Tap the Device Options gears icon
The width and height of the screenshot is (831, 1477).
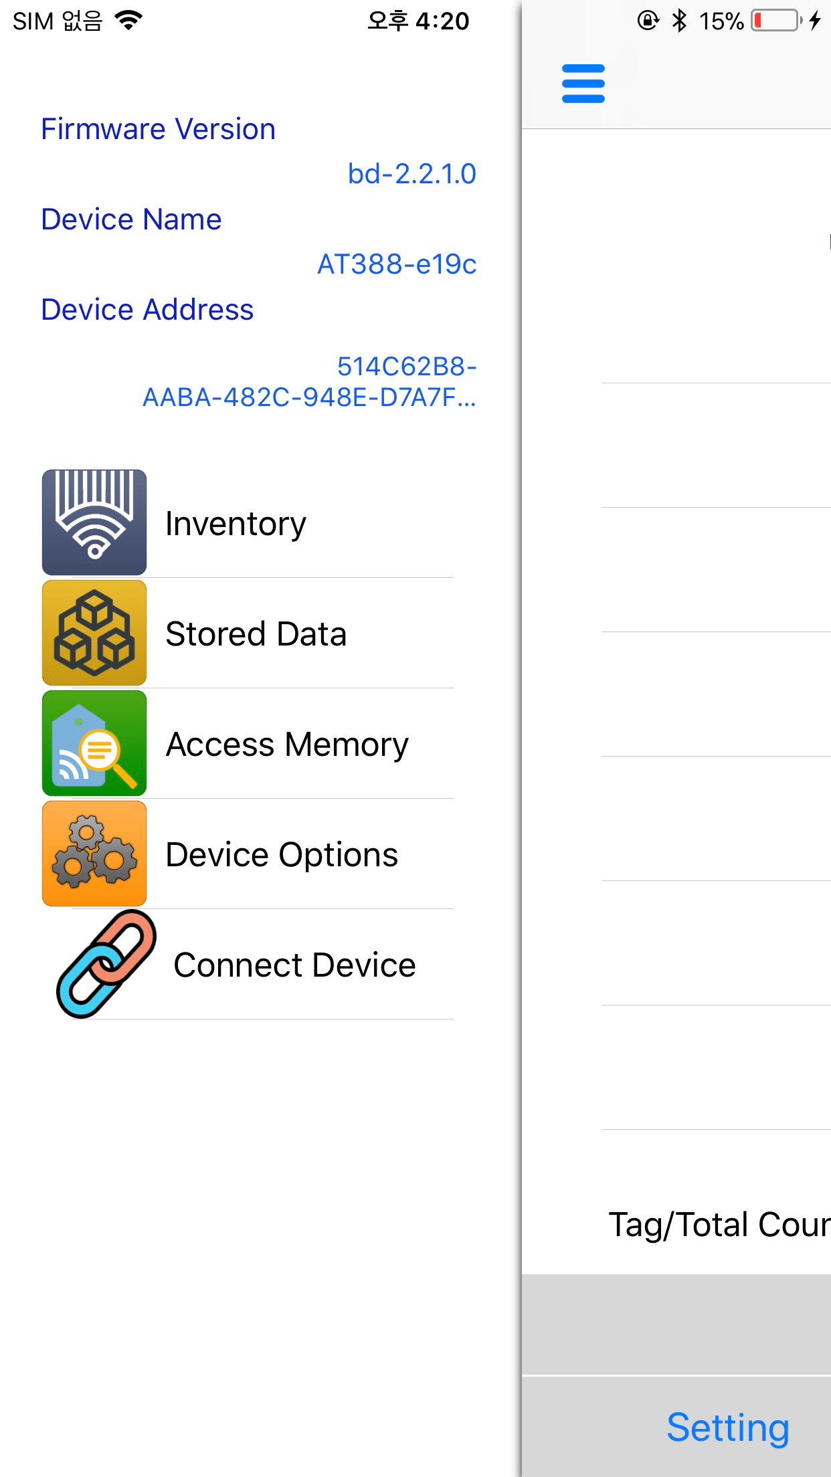[x=94, y=854]
